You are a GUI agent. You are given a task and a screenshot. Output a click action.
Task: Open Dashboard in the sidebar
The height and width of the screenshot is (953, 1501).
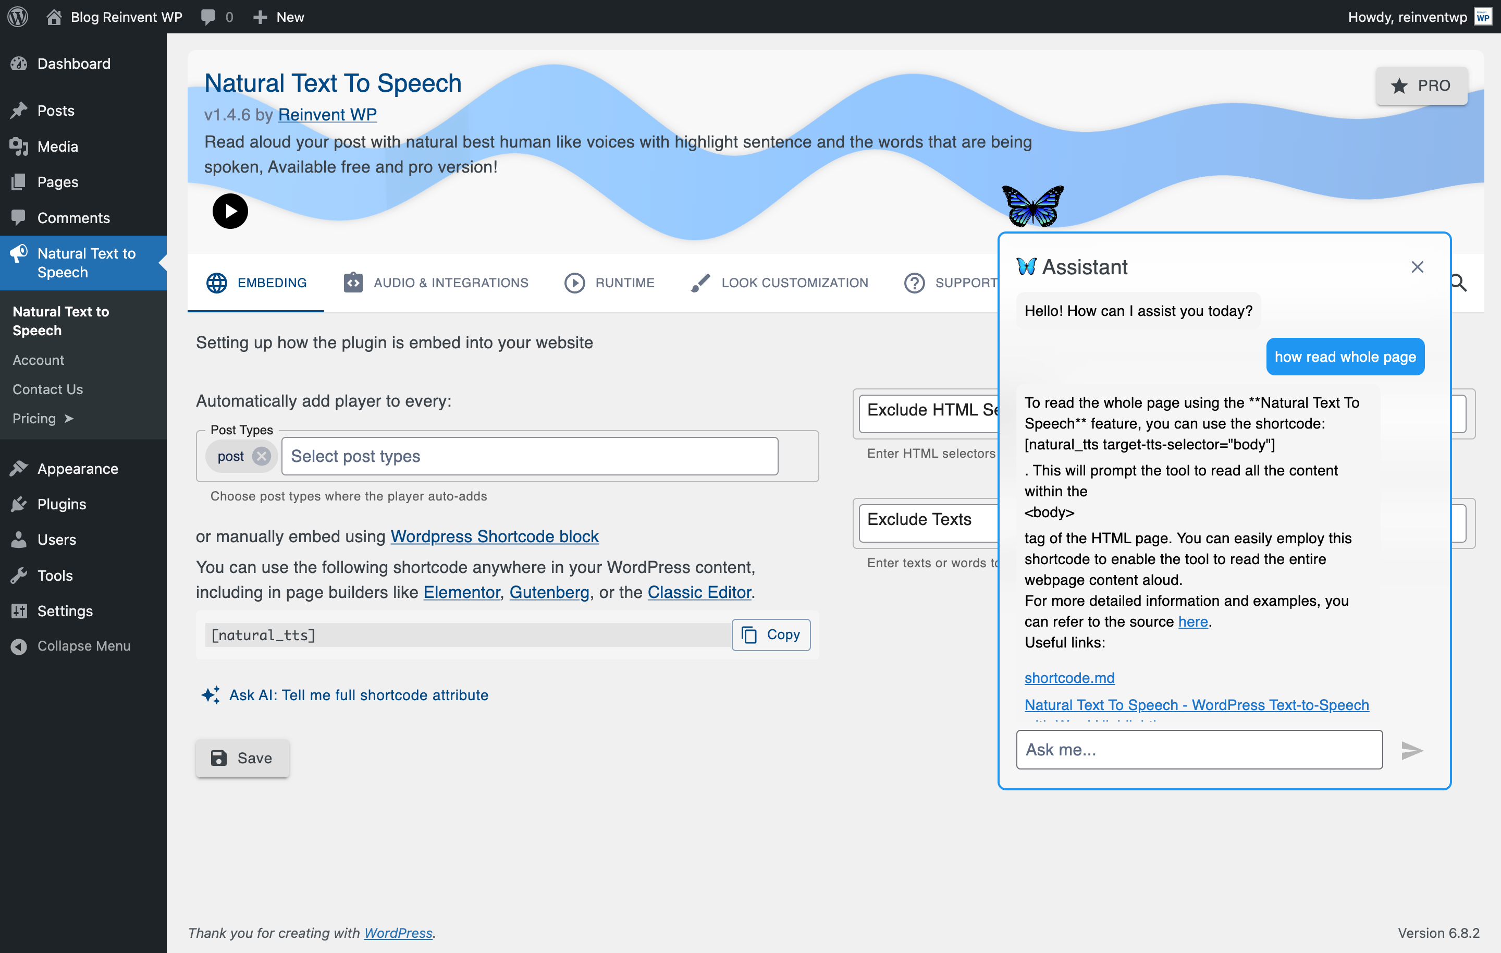[x=73, y=64]
